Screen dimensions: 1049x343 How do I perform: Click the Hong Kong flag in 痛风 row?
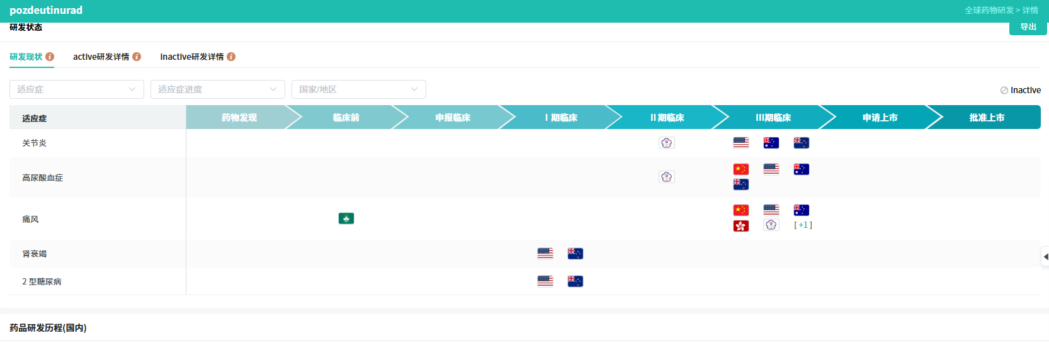click(741, 225)
